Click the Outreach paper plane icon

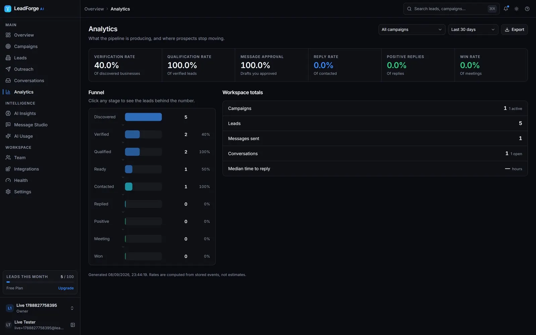(x=8, y=69)
